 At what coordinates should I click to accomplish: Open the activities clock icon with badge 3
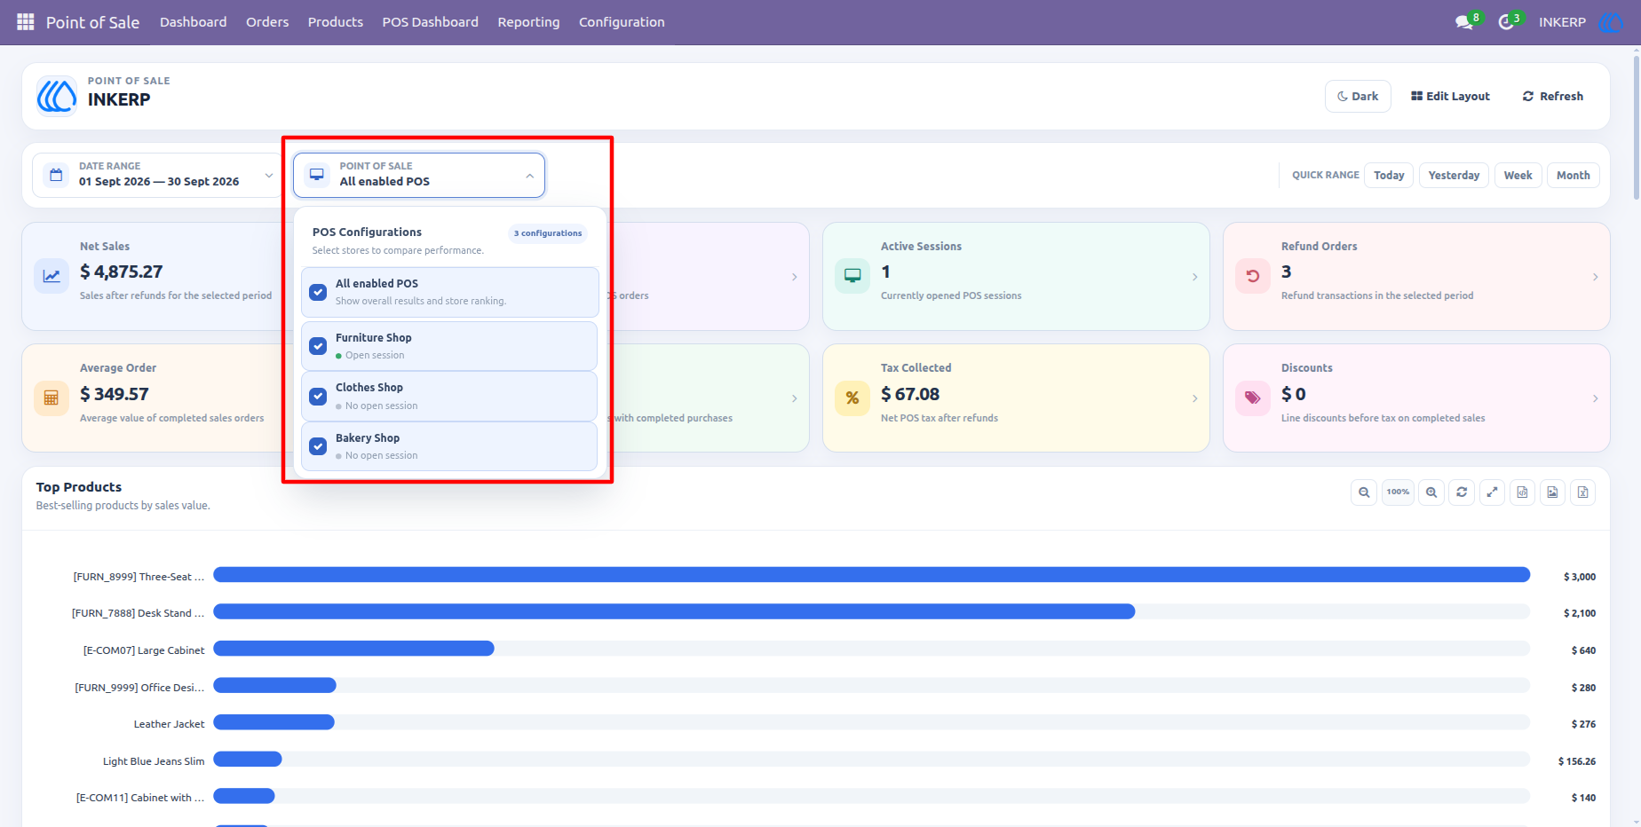coord(1506,22)
